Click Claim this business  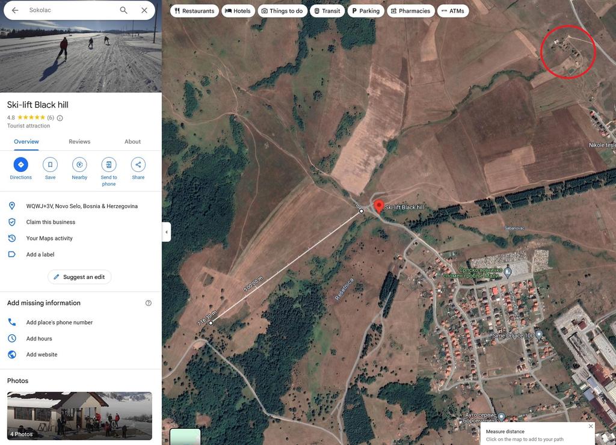(51, 222)
